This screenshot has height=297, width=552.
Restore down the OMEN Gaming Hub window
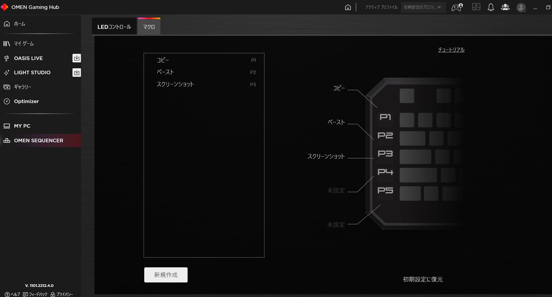[x=548, y=7]
